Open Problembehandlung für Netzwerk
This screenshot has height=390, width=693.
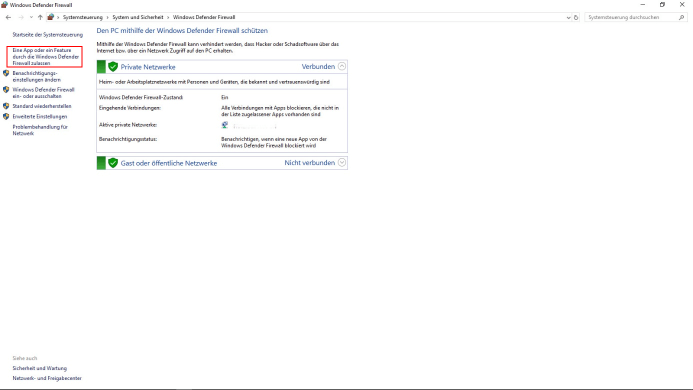pos(40,130)
